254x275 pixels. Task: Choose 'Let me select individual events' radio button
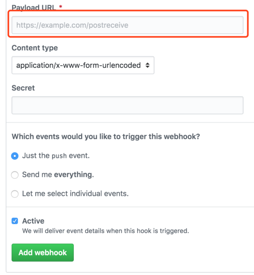click(x=15, y=194)
